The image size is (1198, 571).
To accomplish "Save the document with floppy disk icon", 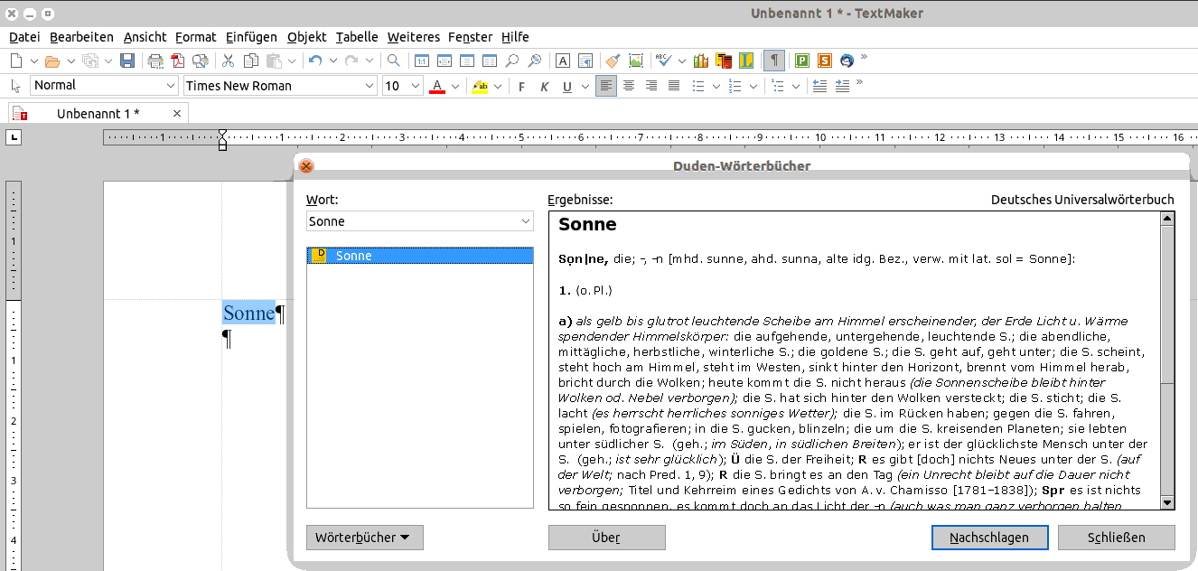I will (127, 61).
